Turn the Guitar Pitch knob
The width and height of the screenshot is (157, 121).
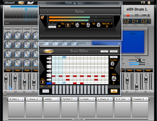(88, 25)
